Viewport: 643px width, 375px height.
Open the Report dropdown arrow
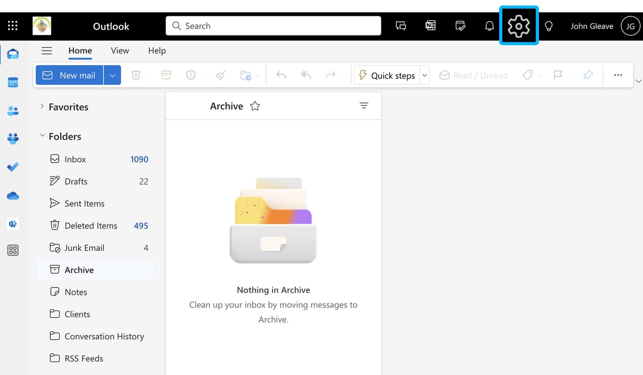point(204,75)
